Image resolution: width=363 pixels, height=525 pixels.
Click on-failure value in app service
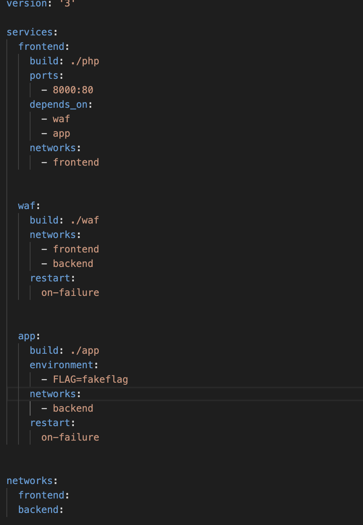coord(70,437)
